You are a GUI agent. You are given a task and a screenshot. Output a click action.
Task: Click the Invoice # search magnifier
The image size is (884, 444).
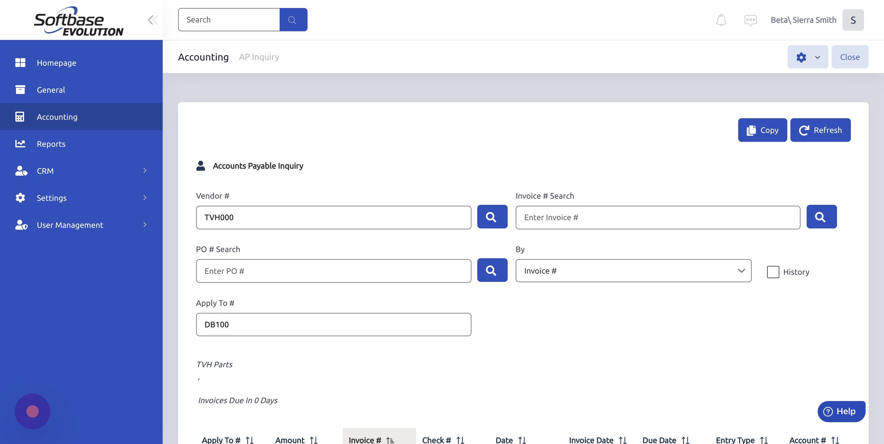click(821, 217)
